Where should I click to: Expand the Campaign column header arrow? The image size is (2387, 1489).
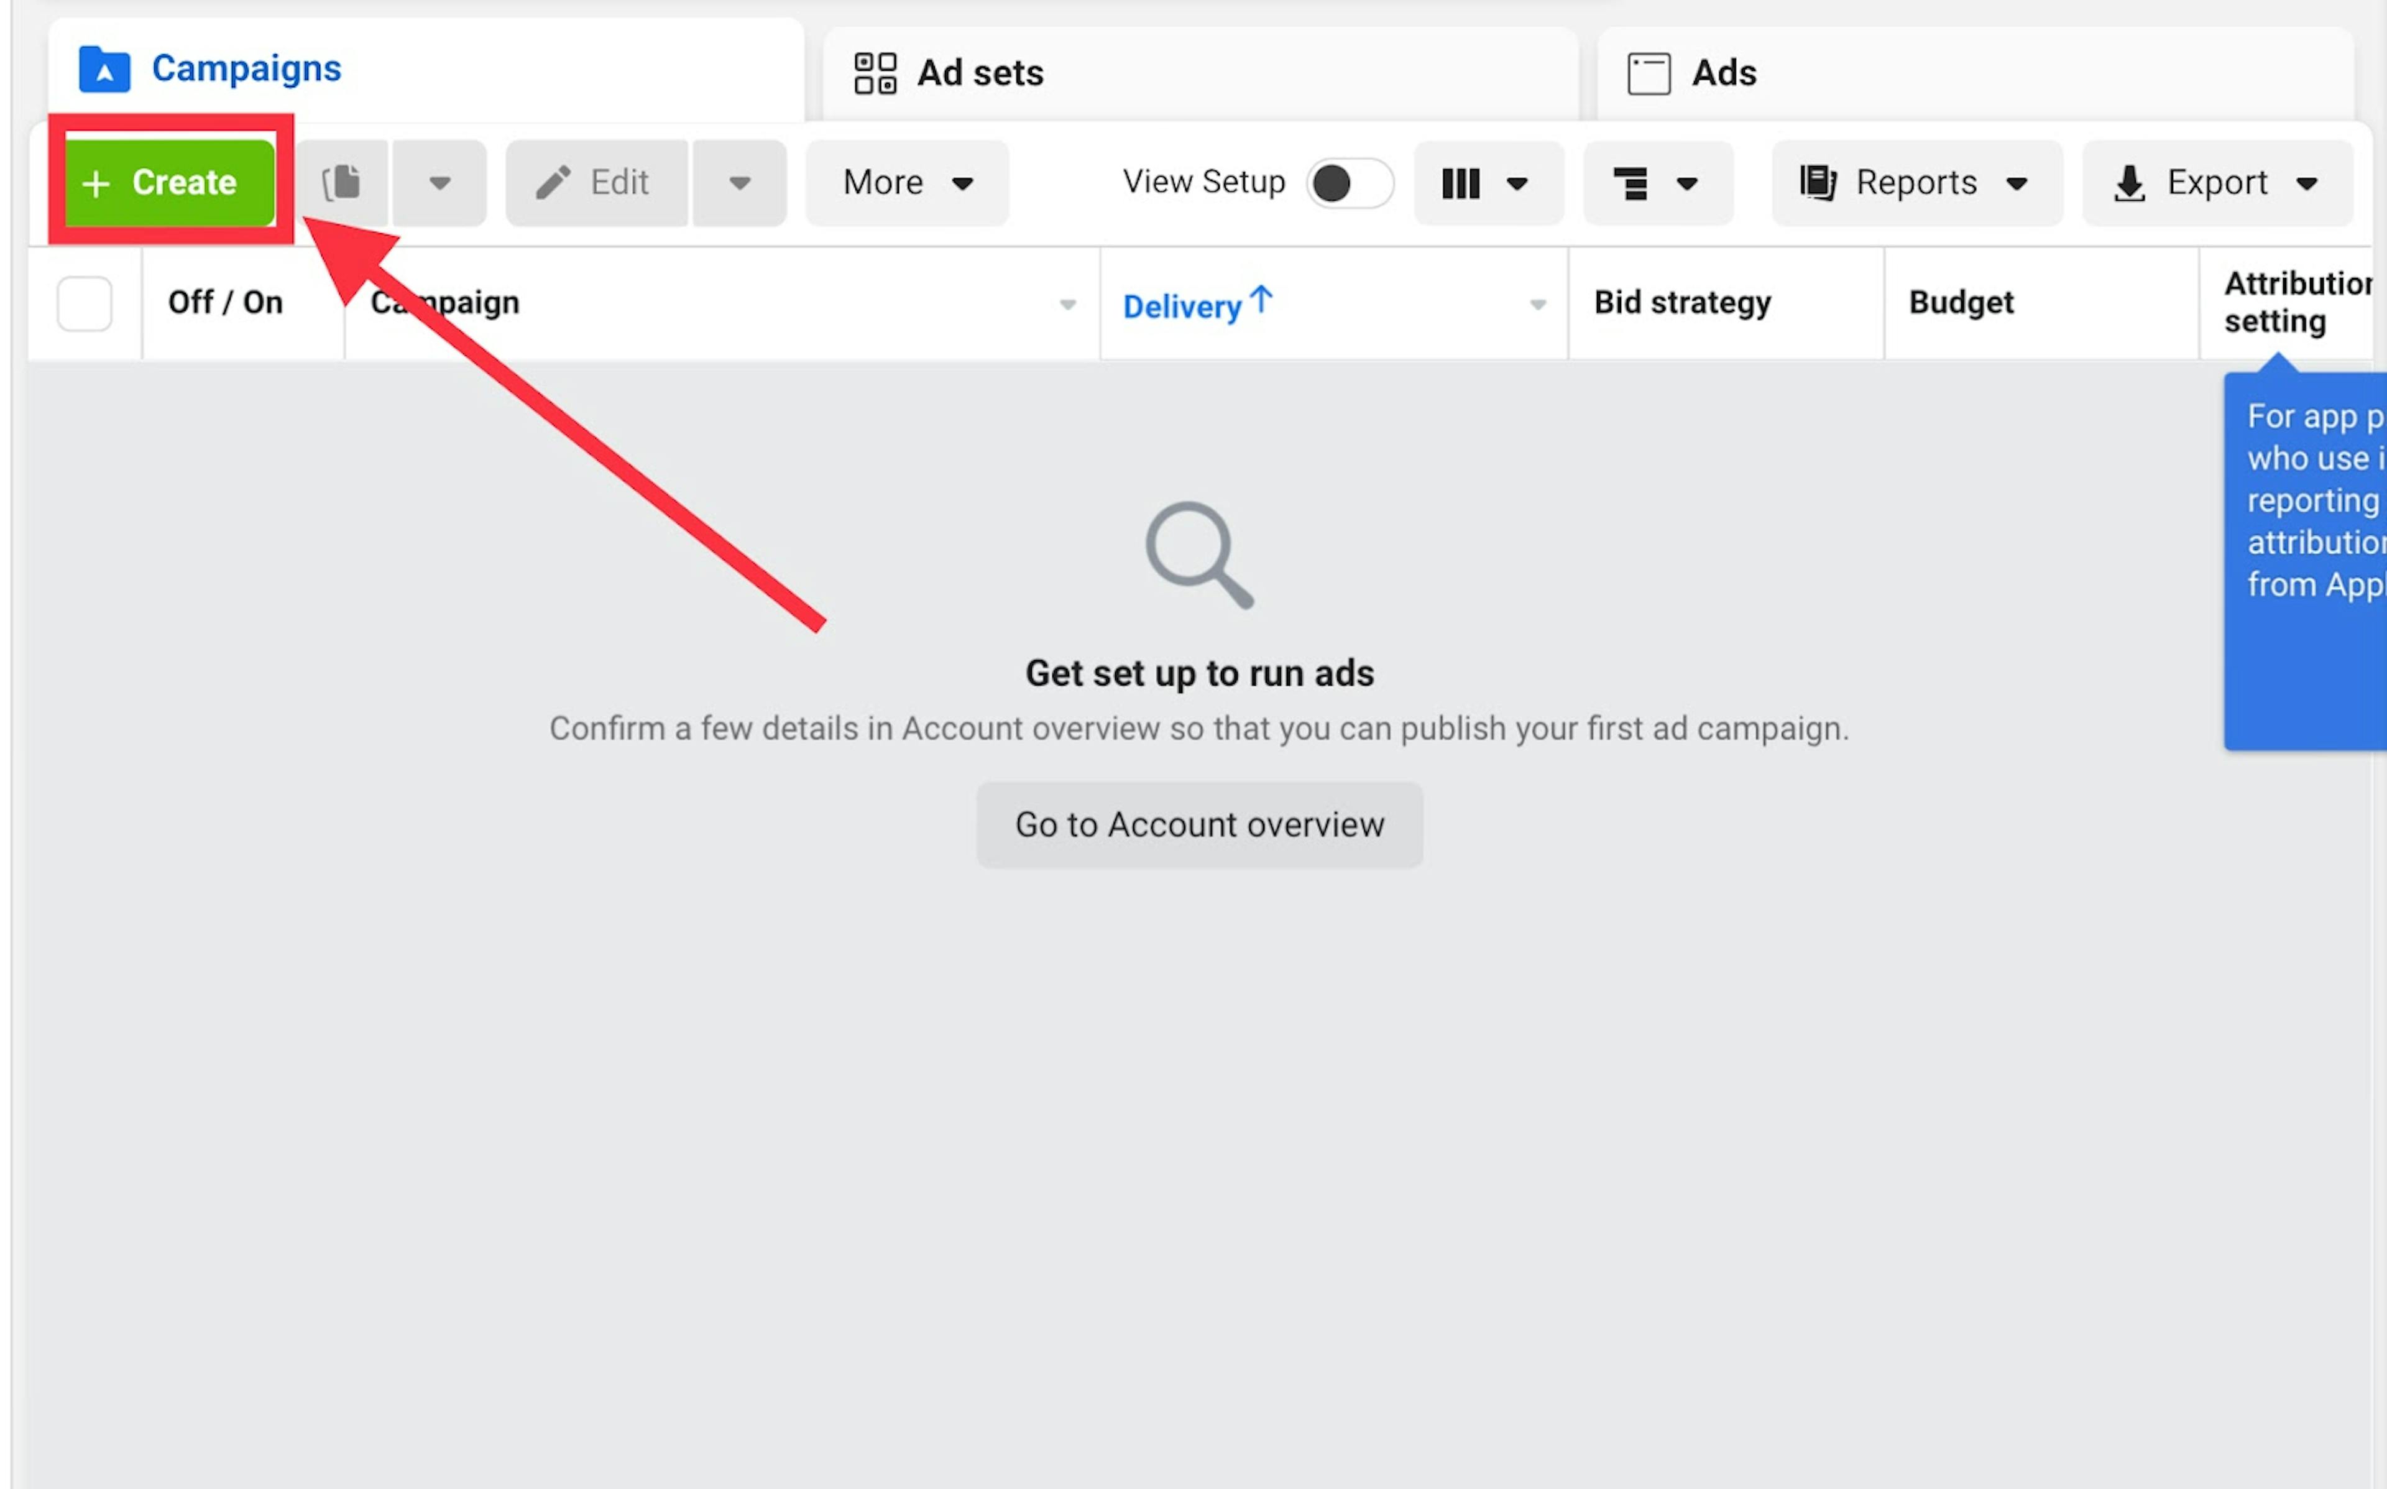1067,304
